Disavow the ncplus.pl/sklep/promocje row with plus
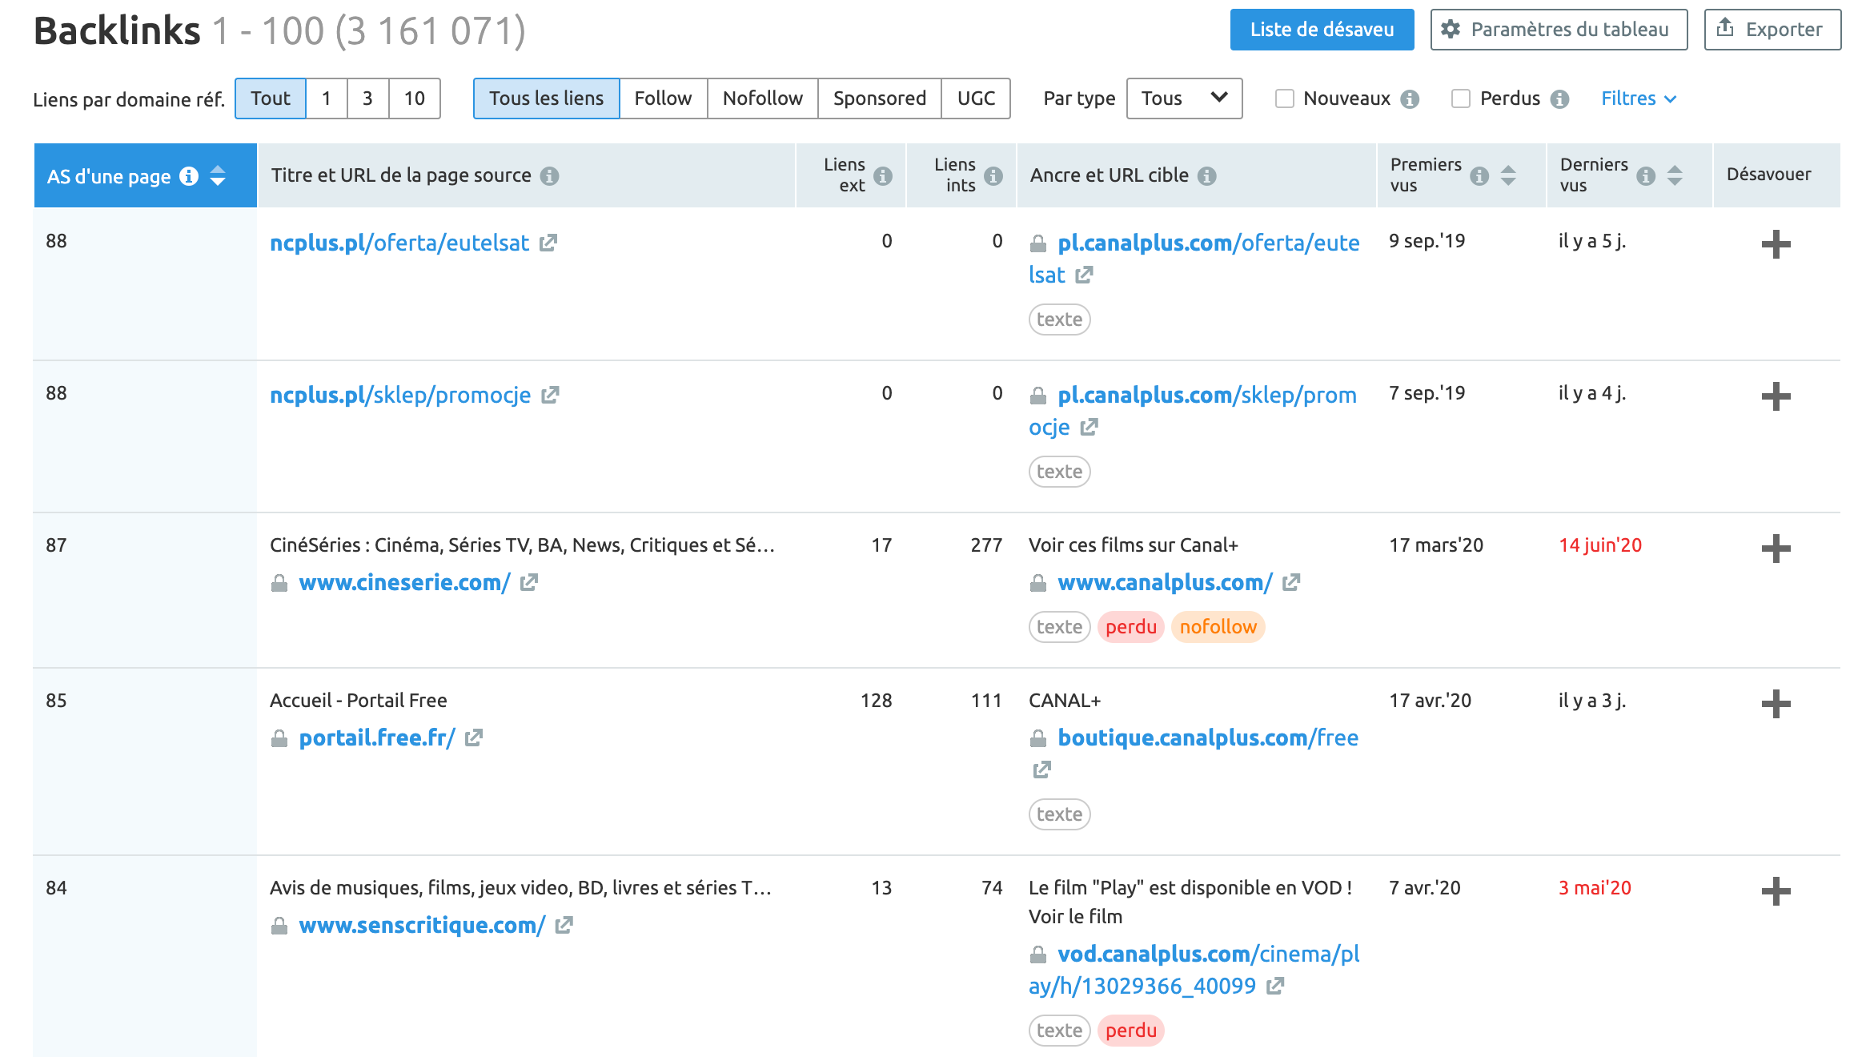This screenshot has height=1057, width=1866. (x=1776, y=396)
